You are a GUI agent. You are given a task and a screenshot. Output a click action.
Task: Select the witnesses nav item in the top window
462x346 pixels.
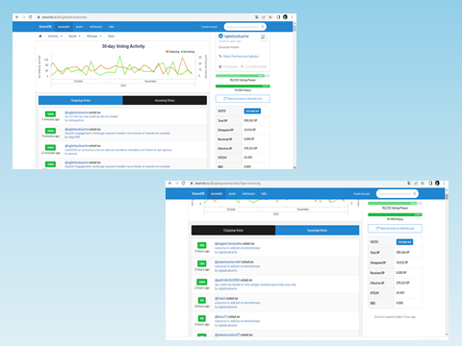(x=95, y=27)
